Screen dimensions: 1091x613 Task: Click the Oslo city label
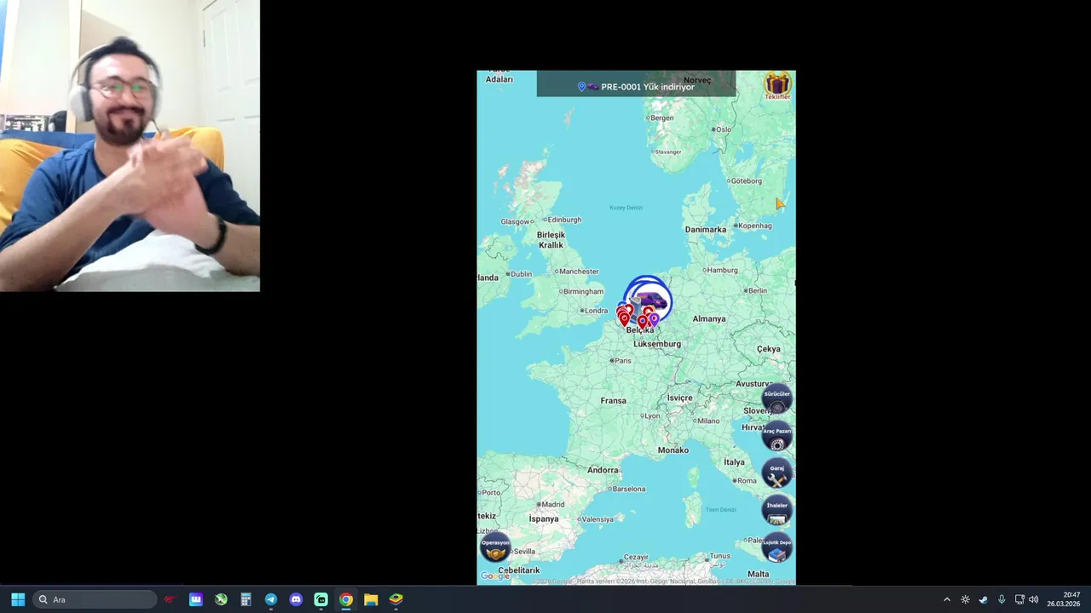[x=724, y=129]
